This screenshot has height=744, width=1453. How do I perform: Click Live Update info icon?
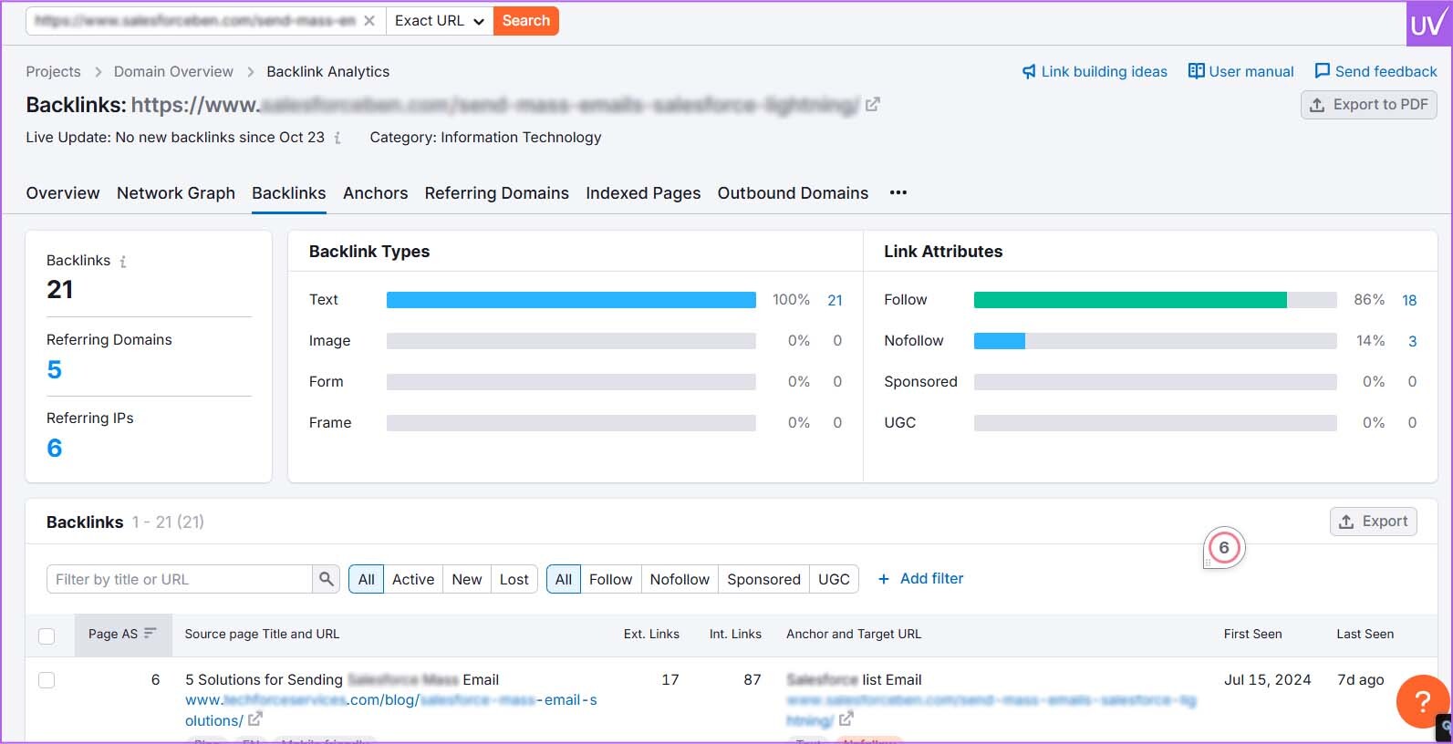[x=337, y=138]
